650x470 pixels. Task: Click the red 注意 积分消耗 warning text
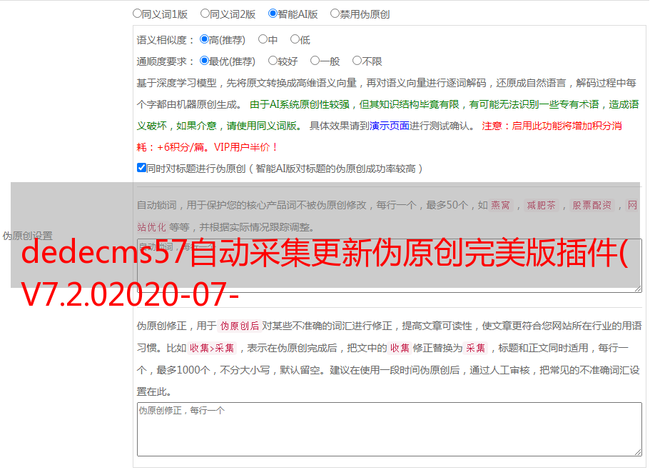379,136
